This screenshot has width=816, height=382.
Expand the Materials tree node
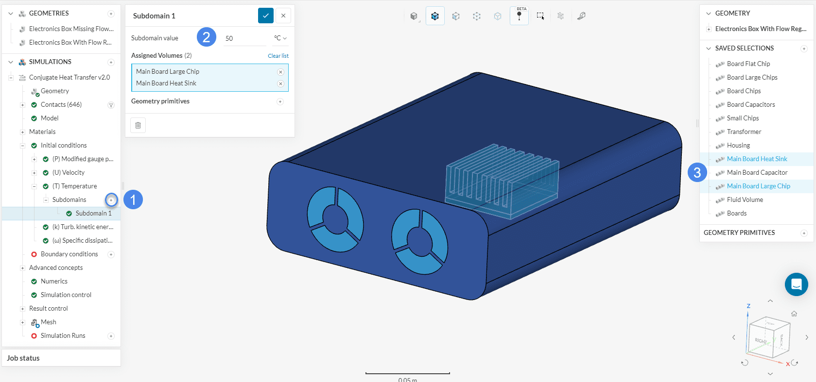coord(22,132)
